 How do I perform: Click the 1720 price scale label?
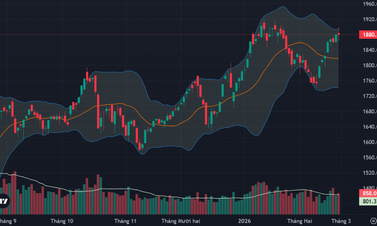coord(369,96)
